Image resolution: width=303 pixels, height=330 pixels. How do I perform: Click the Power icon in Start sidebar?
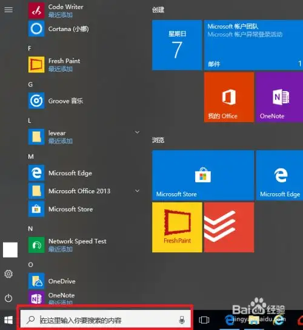(x=8, y=298)
